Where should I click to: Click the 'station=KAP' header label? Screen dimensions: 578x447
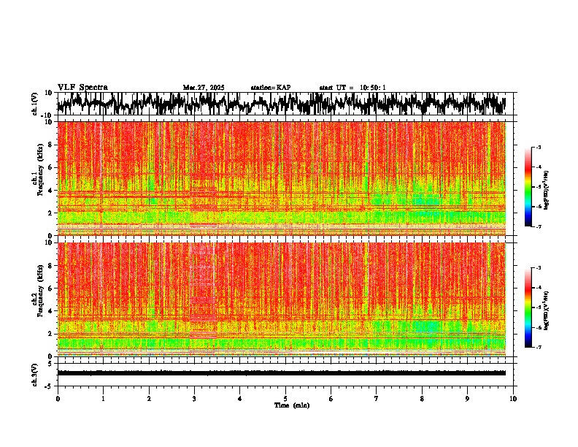pyautogui.click(x=271, y=88)
